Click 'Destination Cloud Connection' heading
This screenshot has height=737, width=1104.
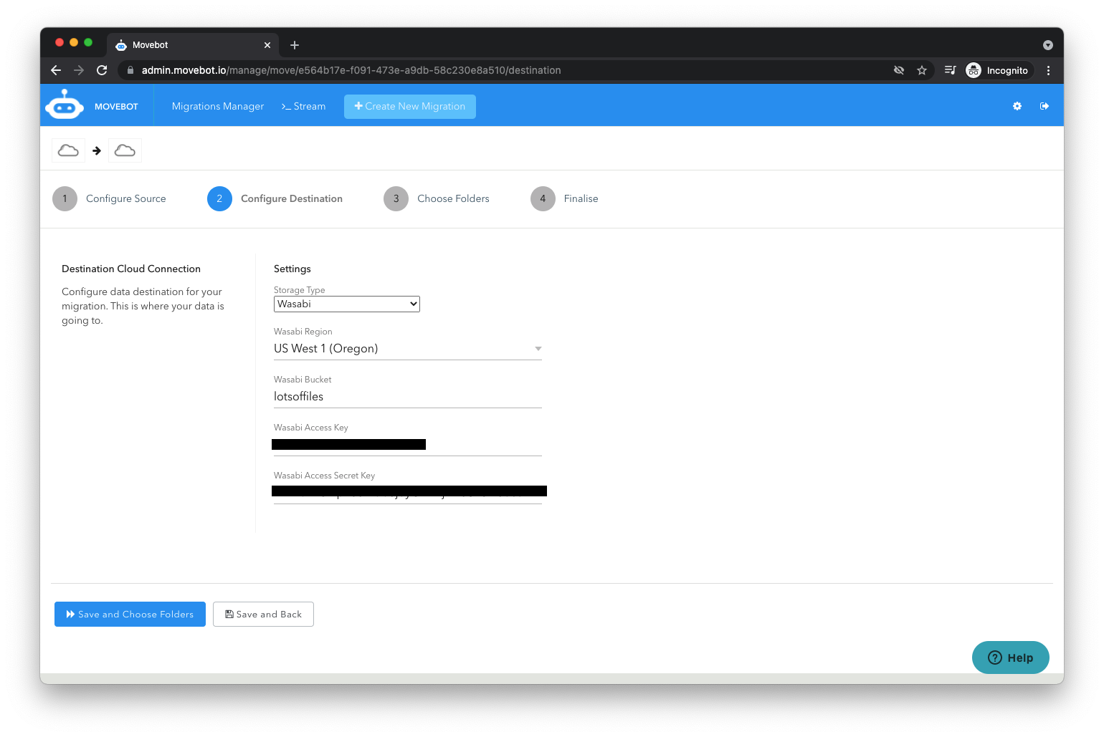coord(131,269)
